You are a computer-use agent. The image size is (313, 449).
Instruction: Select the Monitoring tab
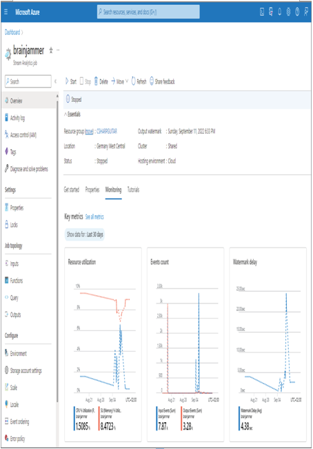113,190
